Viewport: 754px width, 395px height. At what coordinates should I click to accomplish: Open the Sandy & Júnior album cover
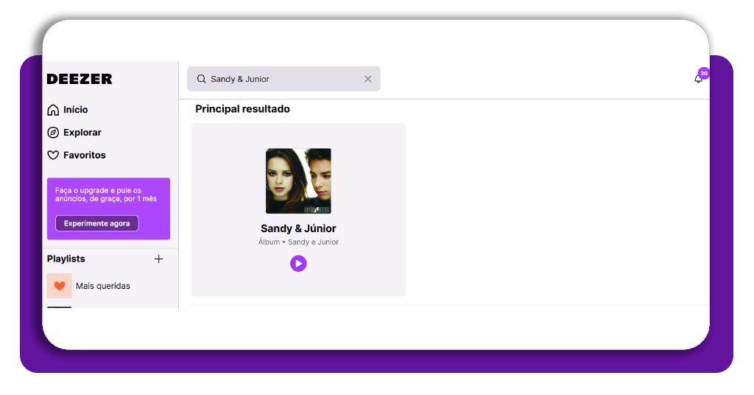pyautogui.click(x=298, y=181)
